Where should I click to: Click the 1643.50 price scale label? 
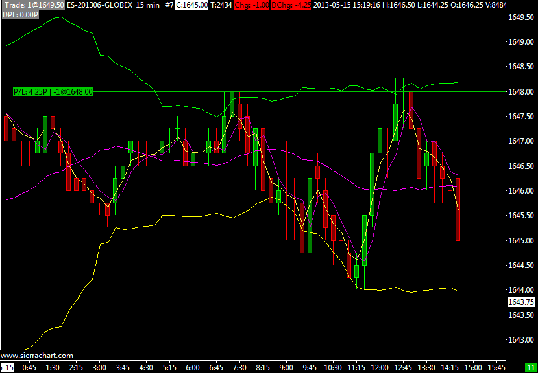coord(522,315)
